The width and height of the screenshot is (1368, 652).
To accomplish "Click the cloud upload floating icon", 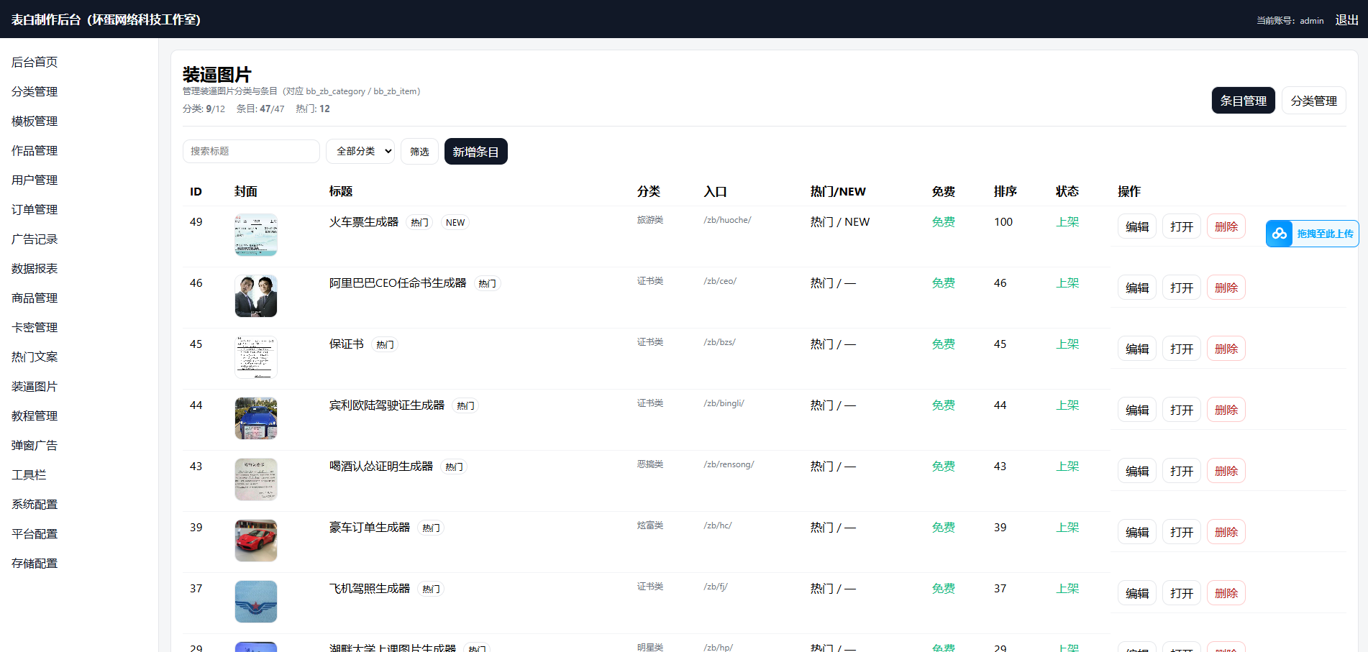I will click(x=1280, y=234).
